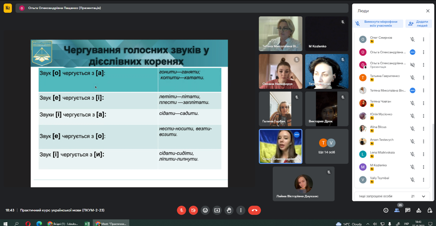Open more options in call controls

point(241,210)
